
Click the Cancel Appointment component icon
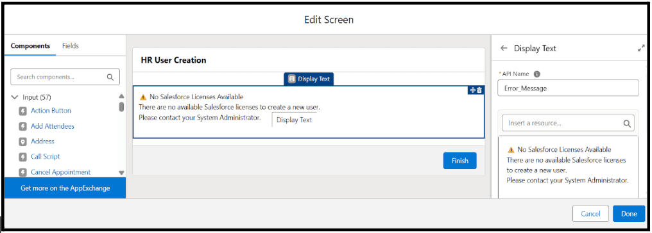[23, 172]
